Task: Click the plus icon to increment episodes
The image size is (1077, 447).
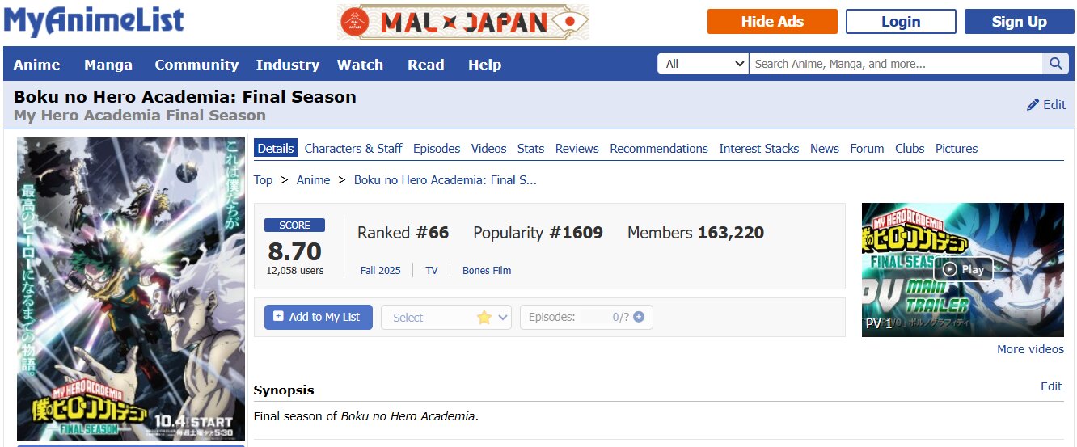Action: point(639,317)
